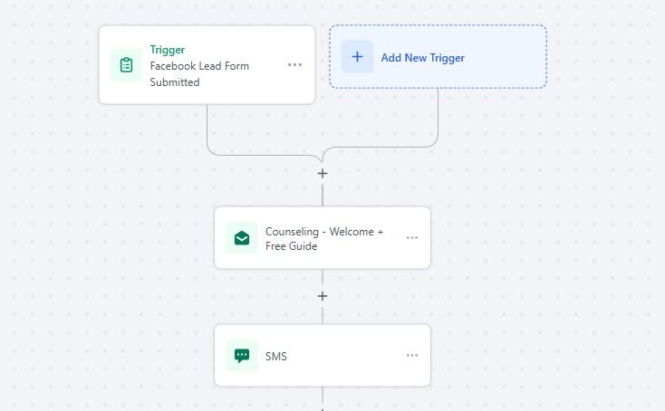
Task: Open three-dot menu on SMS step
Action: pos(412,356)
